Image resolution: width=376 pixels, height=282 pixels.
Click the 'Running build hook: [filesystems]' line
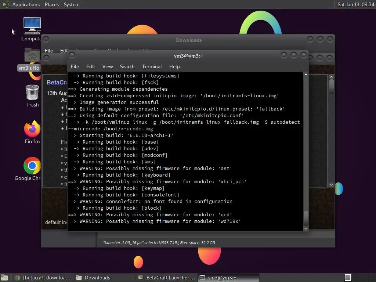click(x=126, y=76)
